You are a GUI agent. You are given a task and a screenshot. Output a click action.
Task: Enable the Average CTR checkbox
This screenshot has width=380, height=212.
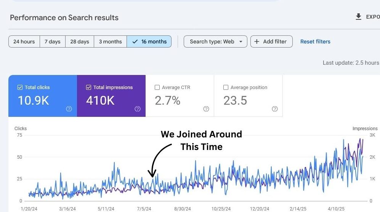(157, 88)
